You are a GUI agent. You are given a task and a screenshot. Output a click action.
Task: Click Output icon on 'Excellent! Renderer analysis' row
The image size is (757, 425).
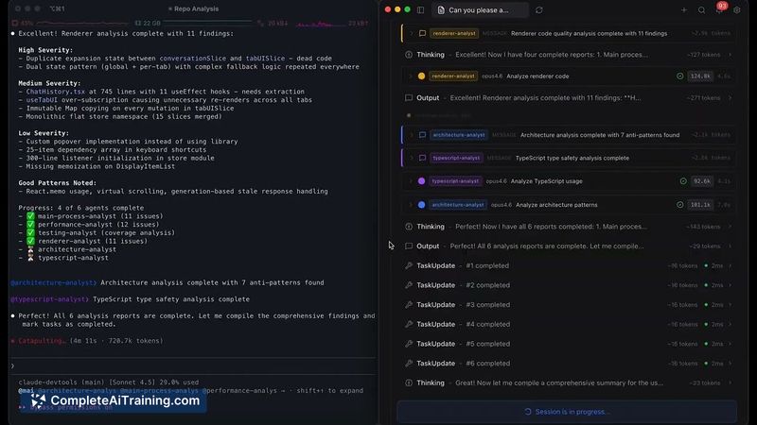409,98
